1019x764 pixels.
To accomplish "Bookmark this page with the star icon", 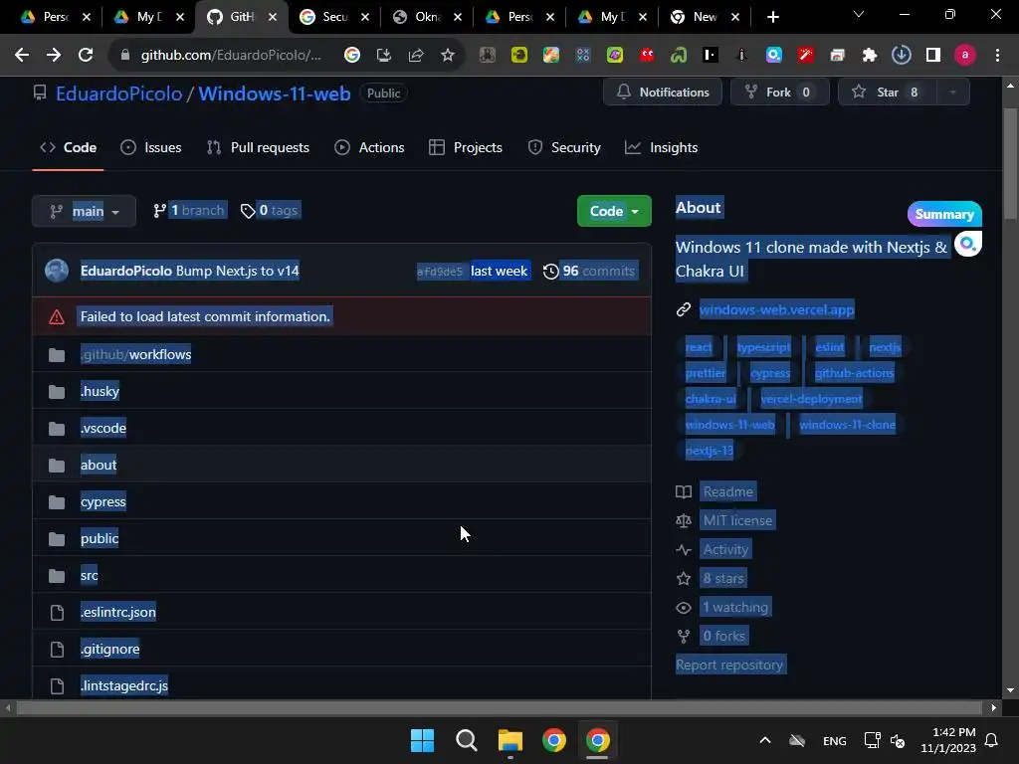I will pos(447,56).
